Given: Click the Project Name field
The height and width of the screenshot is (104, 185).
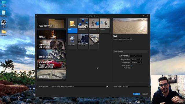Looking at the screenshot, I should coord(135,86).
